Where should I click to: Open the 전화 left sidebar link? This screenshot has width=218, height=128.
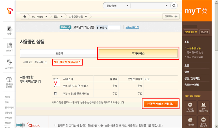click(7, 102)
